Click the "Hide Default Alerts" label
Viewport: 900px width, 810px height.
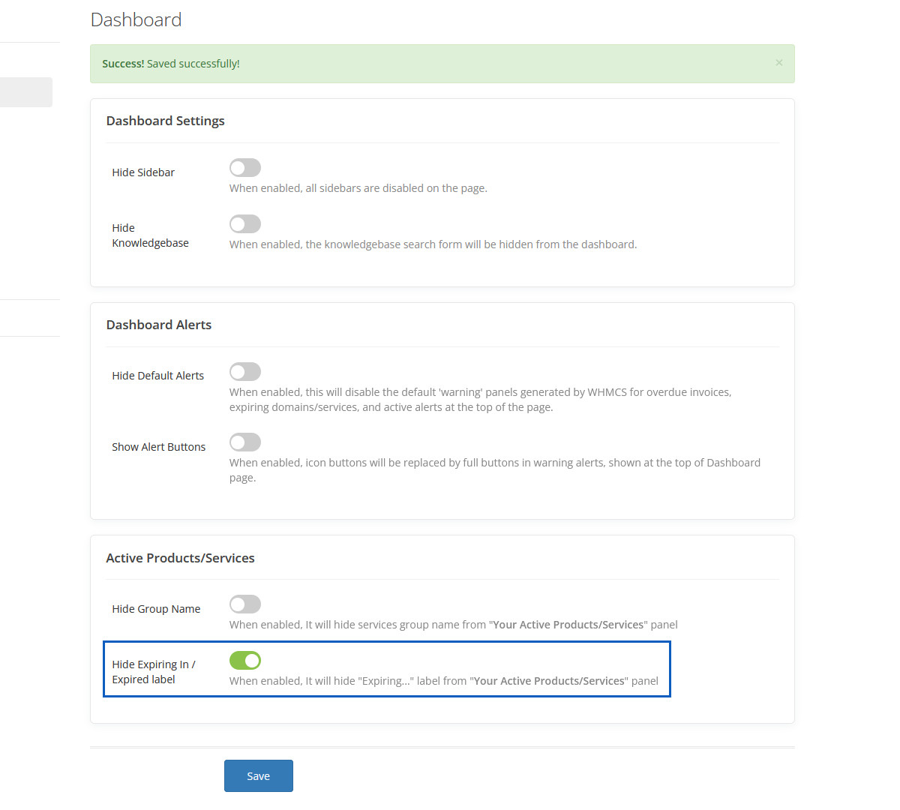(x=157, y=376)
